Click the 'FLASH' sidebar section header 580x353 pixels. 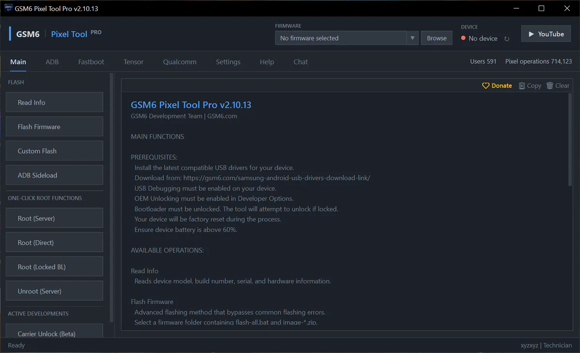coord(16,82)
